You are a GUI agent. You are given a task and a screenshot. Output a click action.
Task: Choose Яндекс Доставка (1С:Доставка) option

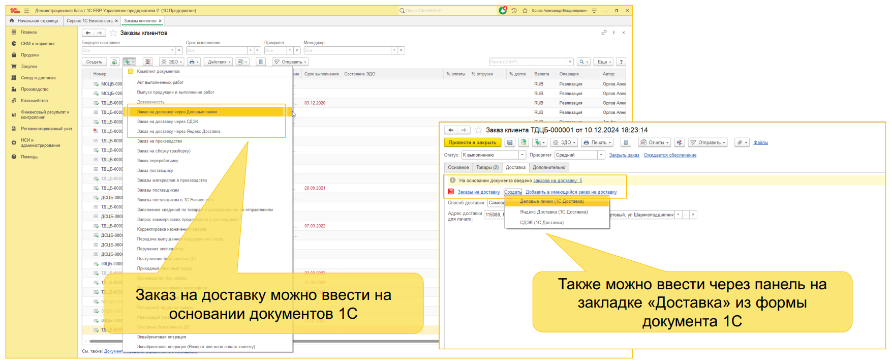553,212
